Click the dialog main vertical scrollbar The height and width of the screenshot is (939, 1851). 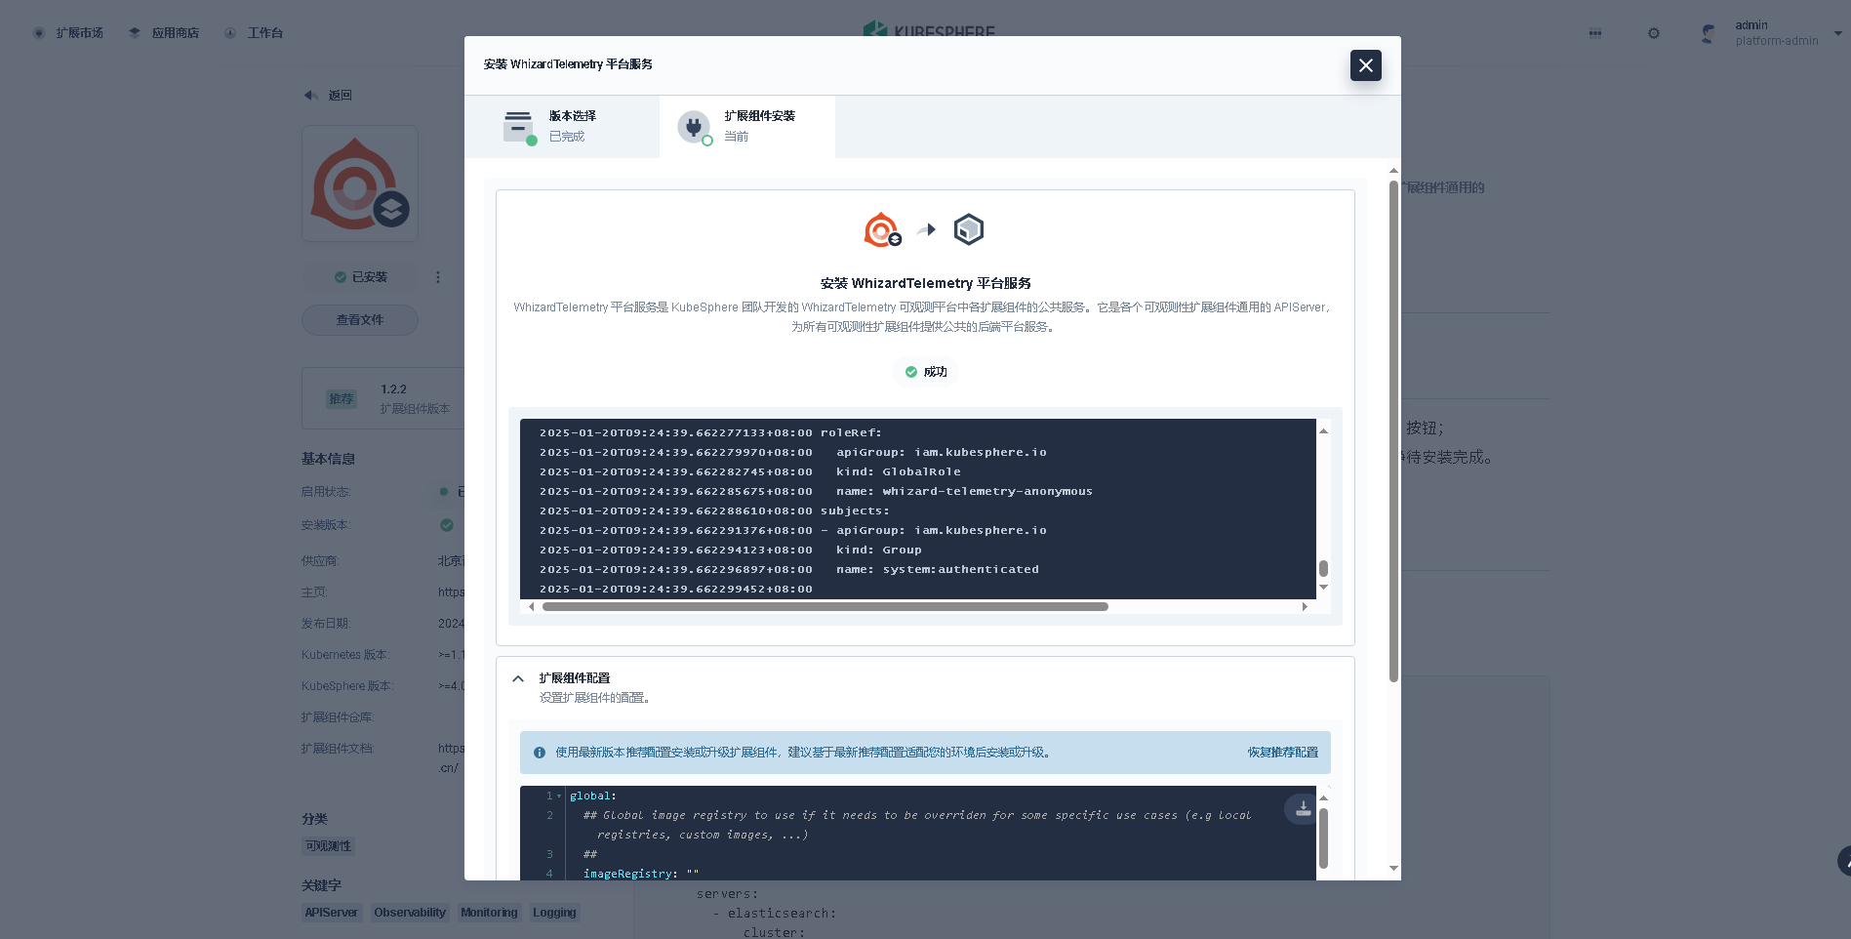click(1393, 430)
